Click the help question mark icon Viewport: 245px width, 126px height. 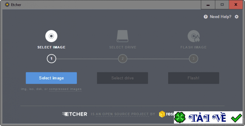[205, 17]
